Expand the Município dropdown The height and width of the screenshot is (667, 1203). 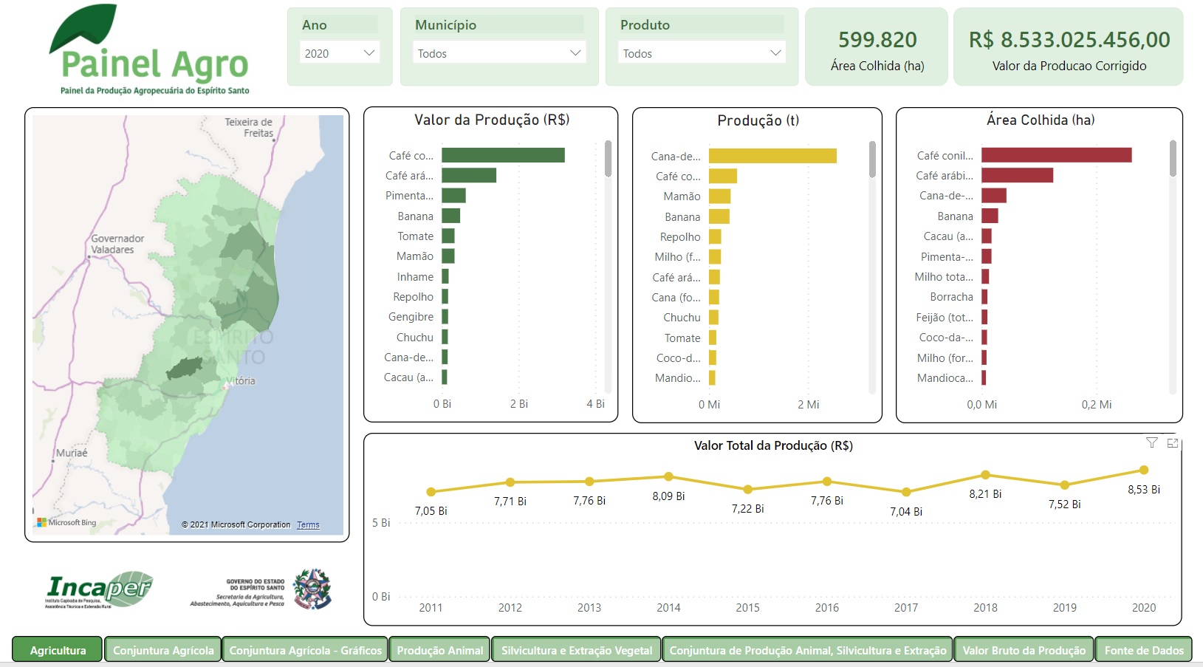pyautogui.click(x=499, y=53)
